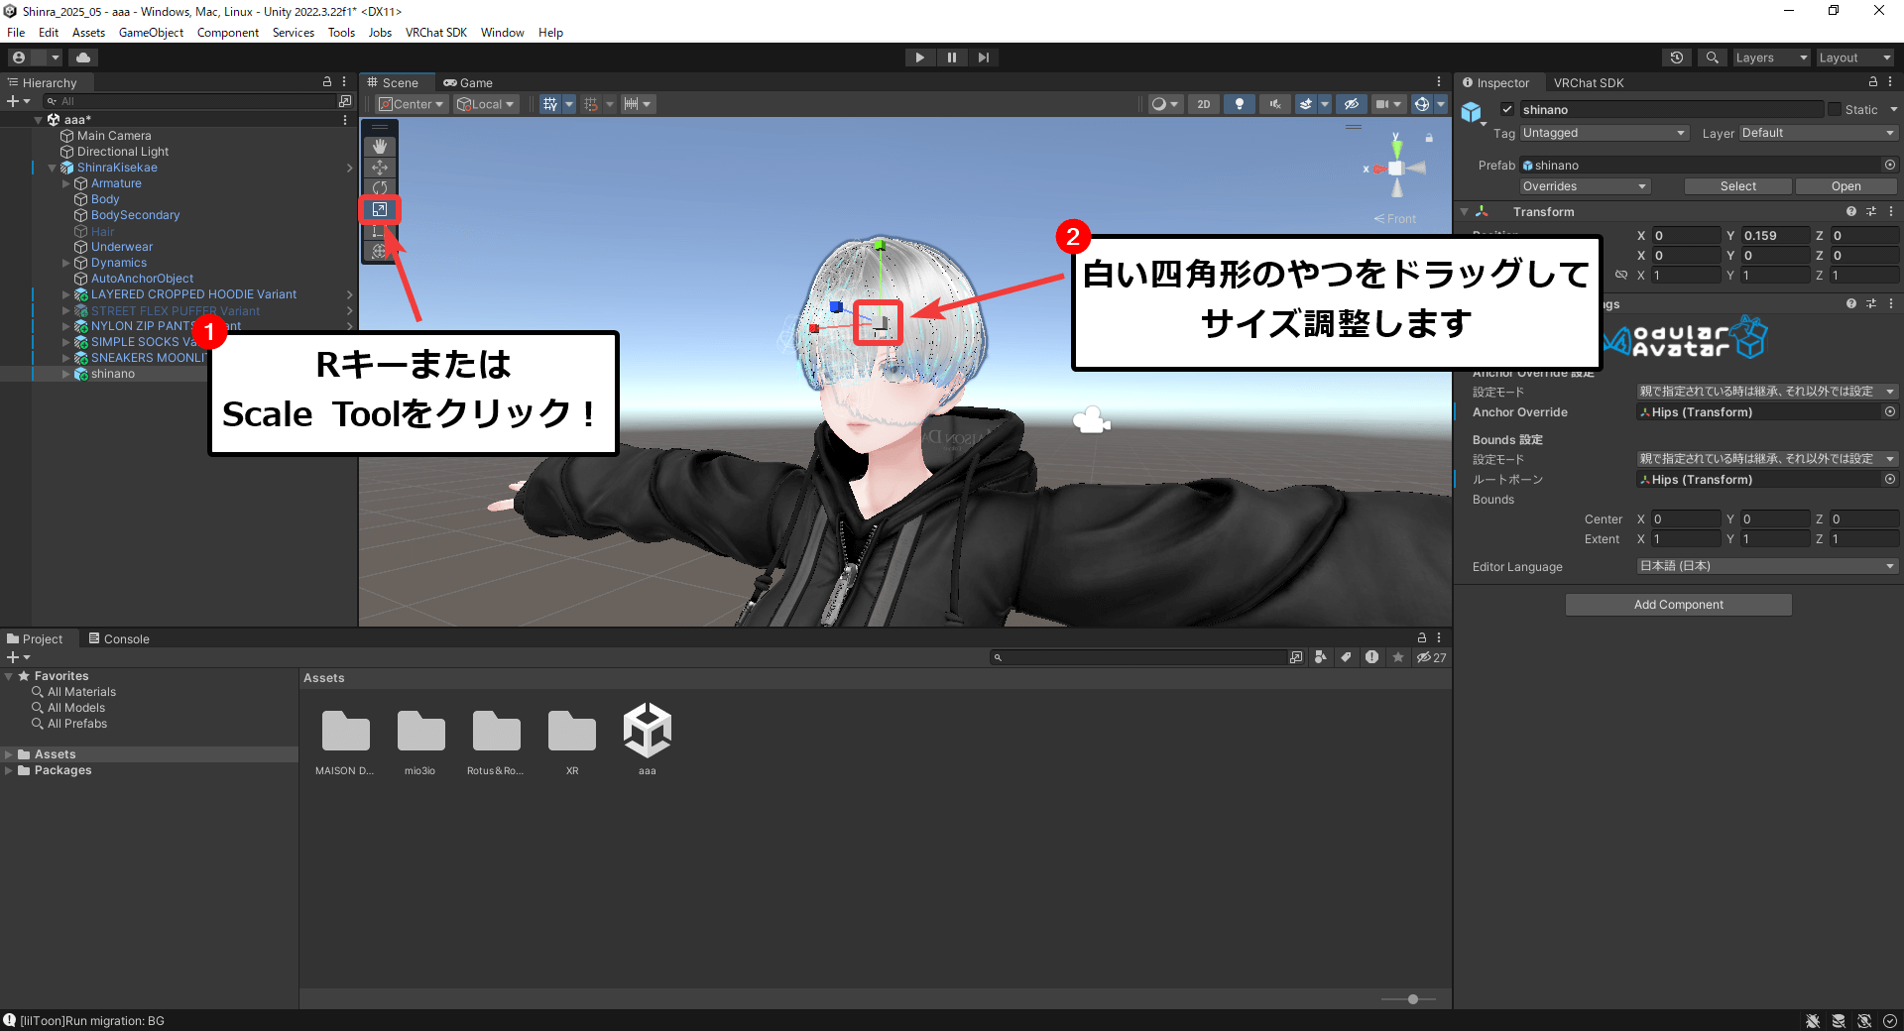Switch to the VRChat SDK inspector tab
This screenshot has width=1904, height=1031.
click(x=1588, y=82)
